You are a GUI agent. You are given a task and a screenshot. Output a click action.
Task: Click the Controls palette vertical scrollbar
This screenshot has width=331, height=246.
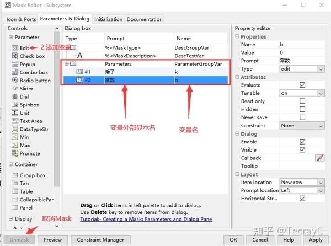57,110
